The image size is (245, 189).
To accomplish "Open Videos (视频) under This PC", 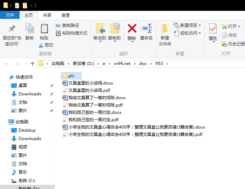I will pyautogui.click(x=19, y=147).
